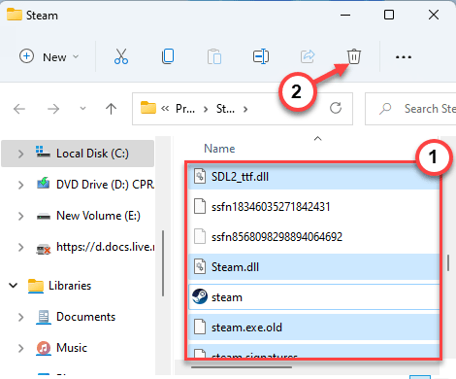The image size is (456, 379).
Task: Go forward with the right arrow
Action: [x=53, y=109]
